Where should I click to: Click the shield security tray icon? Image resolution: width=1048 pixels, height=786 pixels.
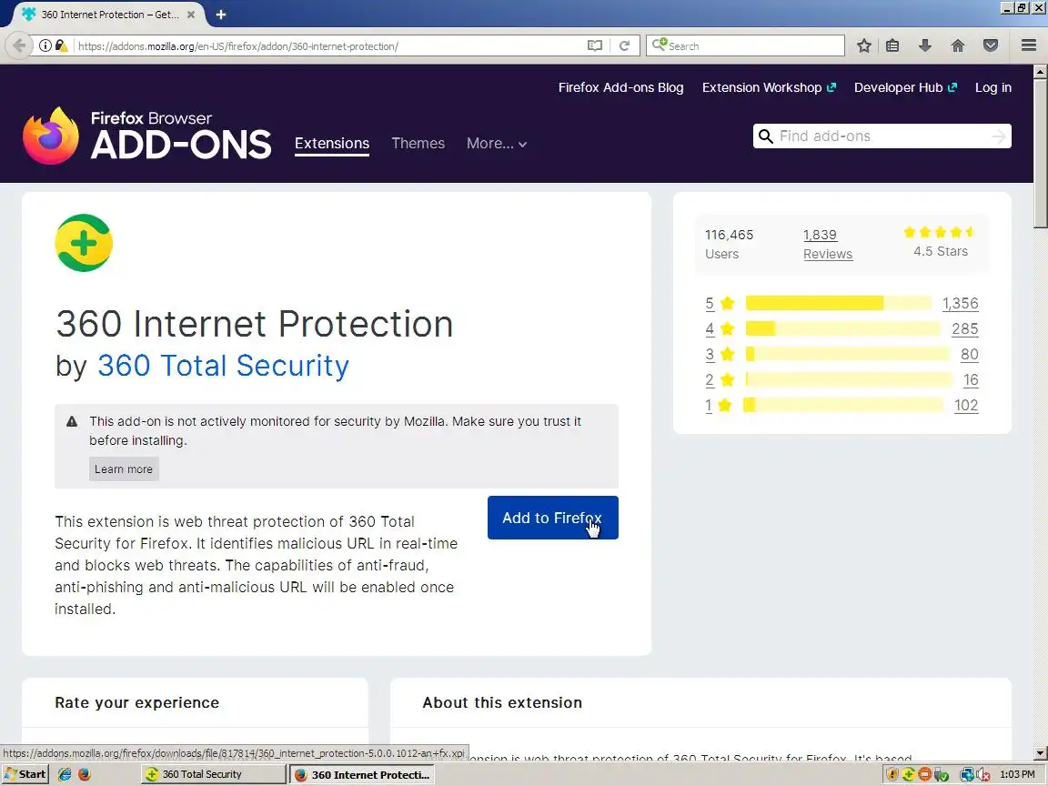pos(892,775)
